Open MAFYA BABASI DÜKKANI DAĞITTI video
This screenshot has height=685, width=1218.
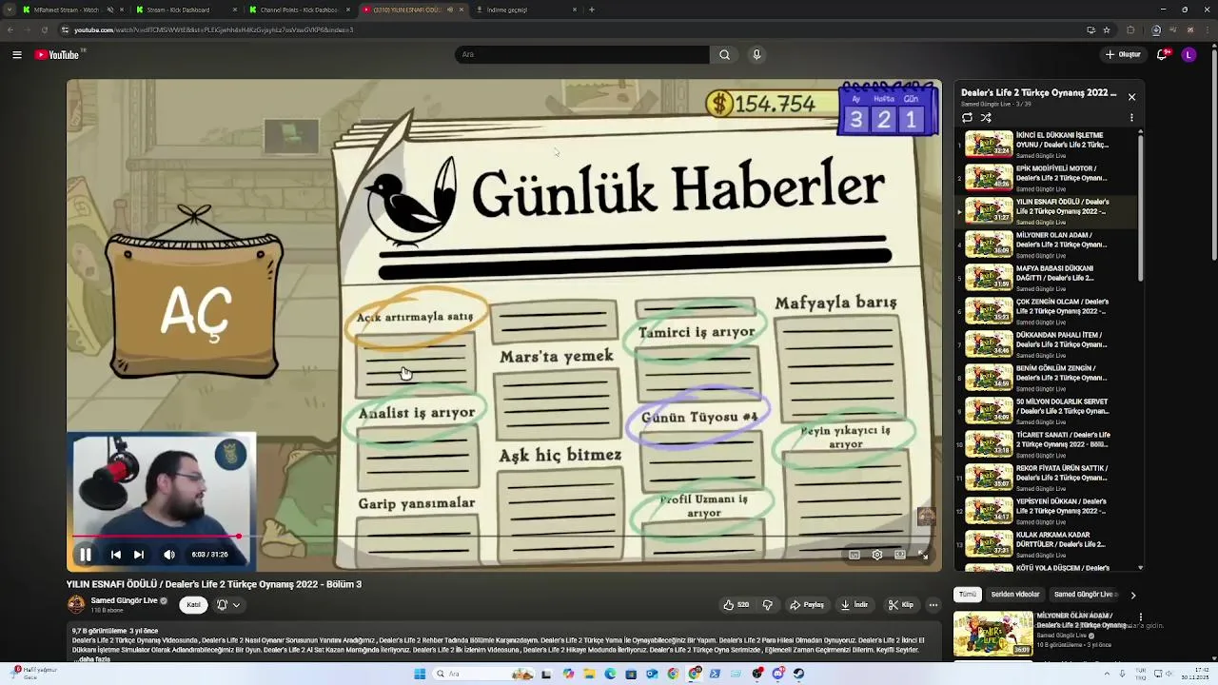[x=1047, y=278]
